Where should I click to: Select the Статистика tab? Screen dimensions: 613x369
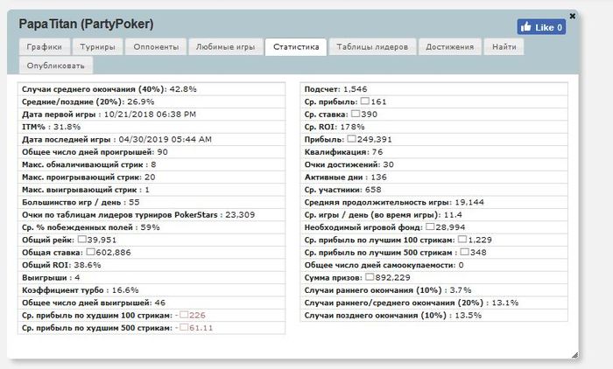pyautogui.click(x=296, y=47)
